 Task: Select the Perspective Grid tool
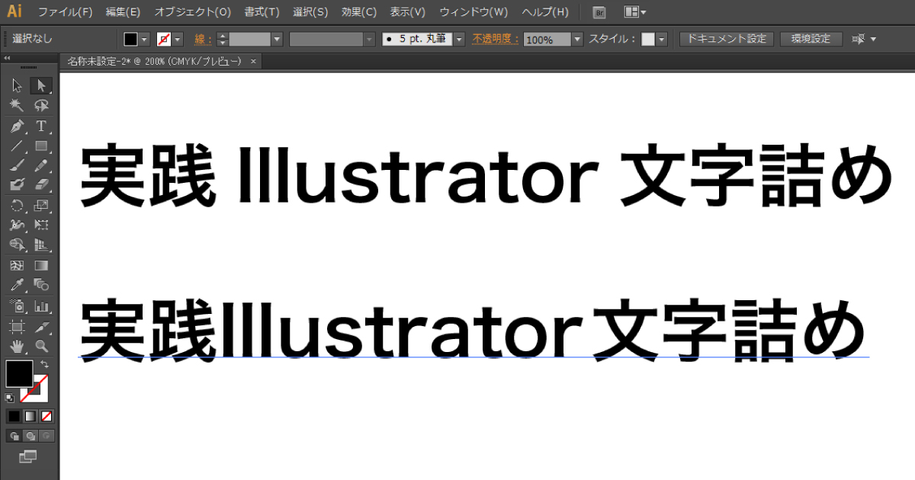tap(41, 245)
